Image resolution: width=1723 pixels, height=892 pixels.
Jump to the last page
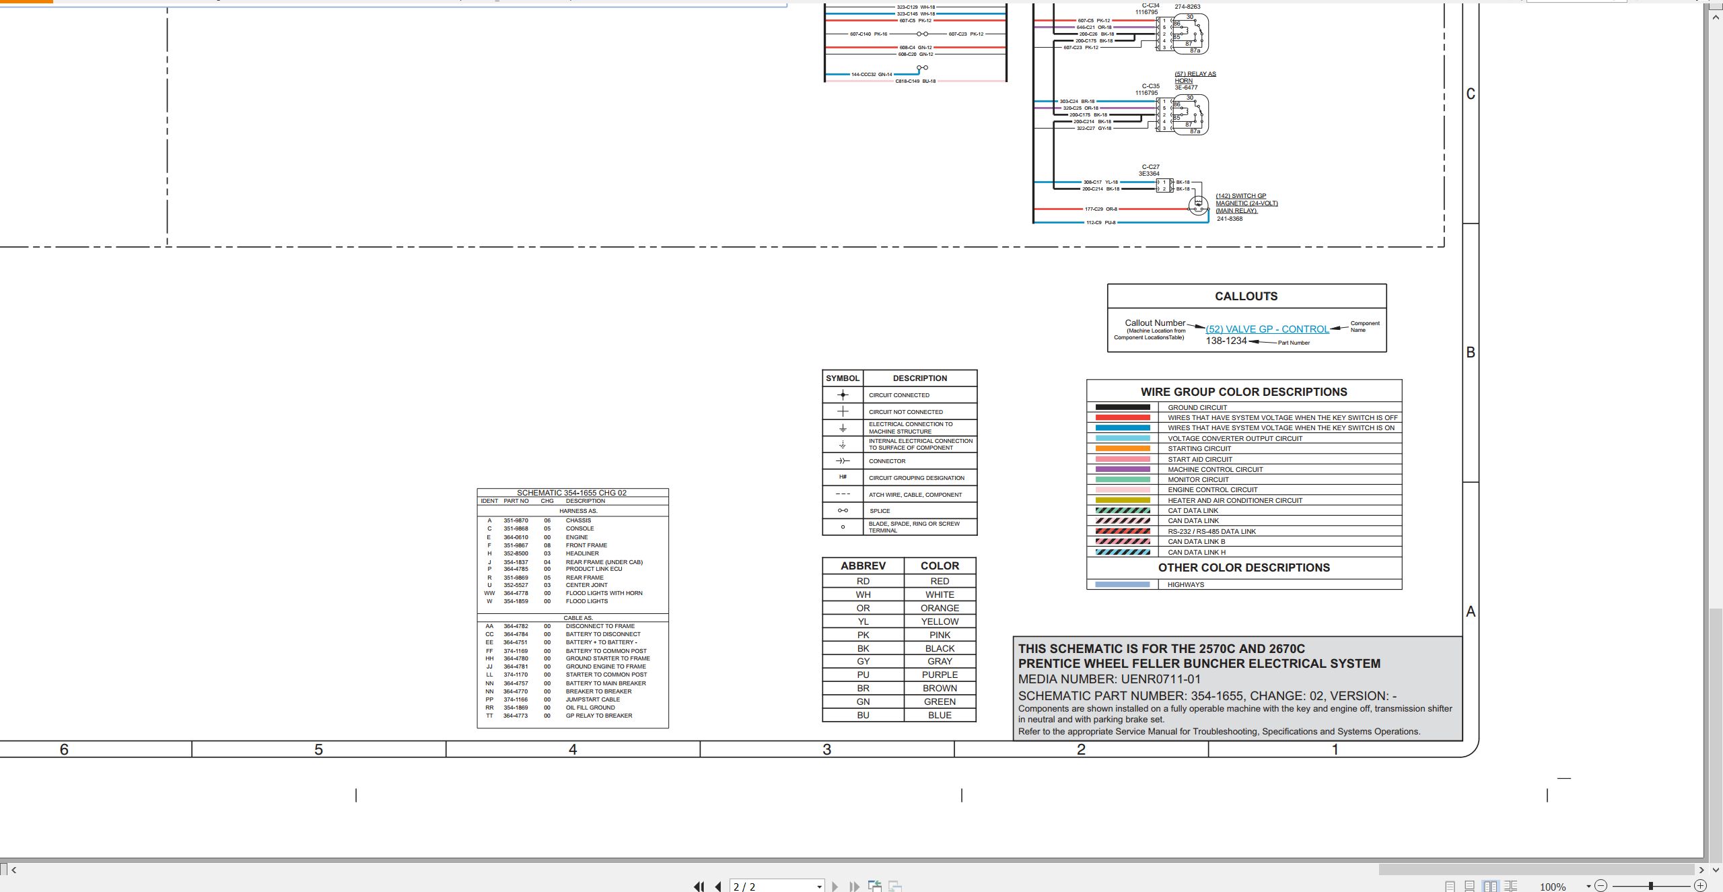[x=854, y=887]
